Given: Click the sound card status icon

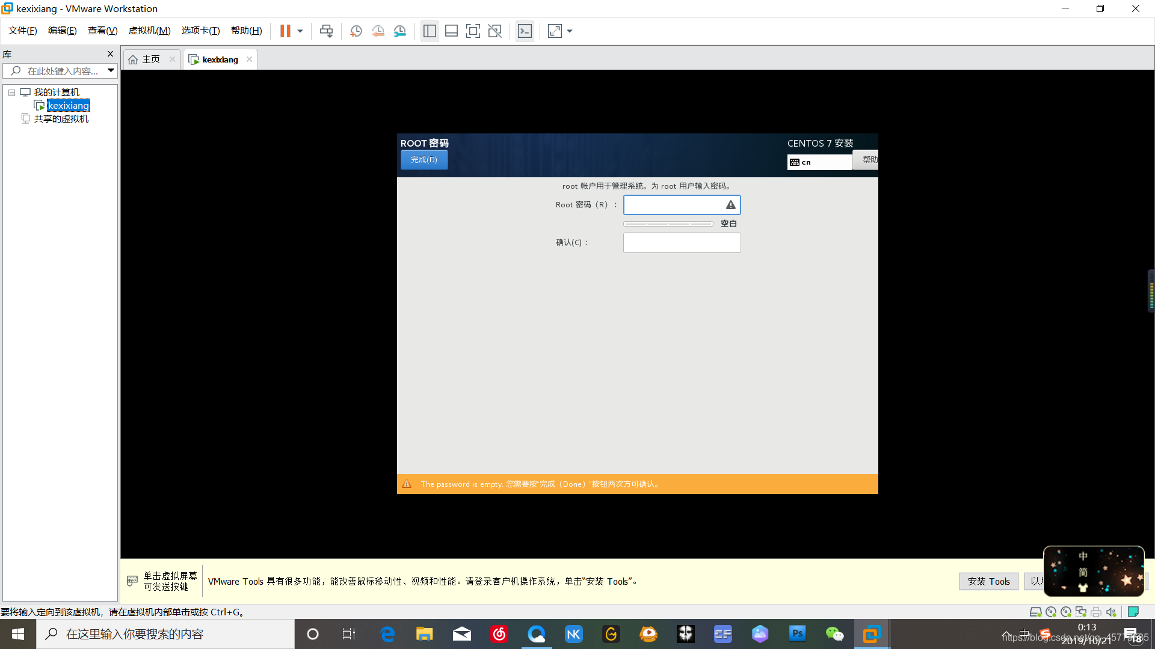Looking at the screenshot, I should [x=1111, y=612].
